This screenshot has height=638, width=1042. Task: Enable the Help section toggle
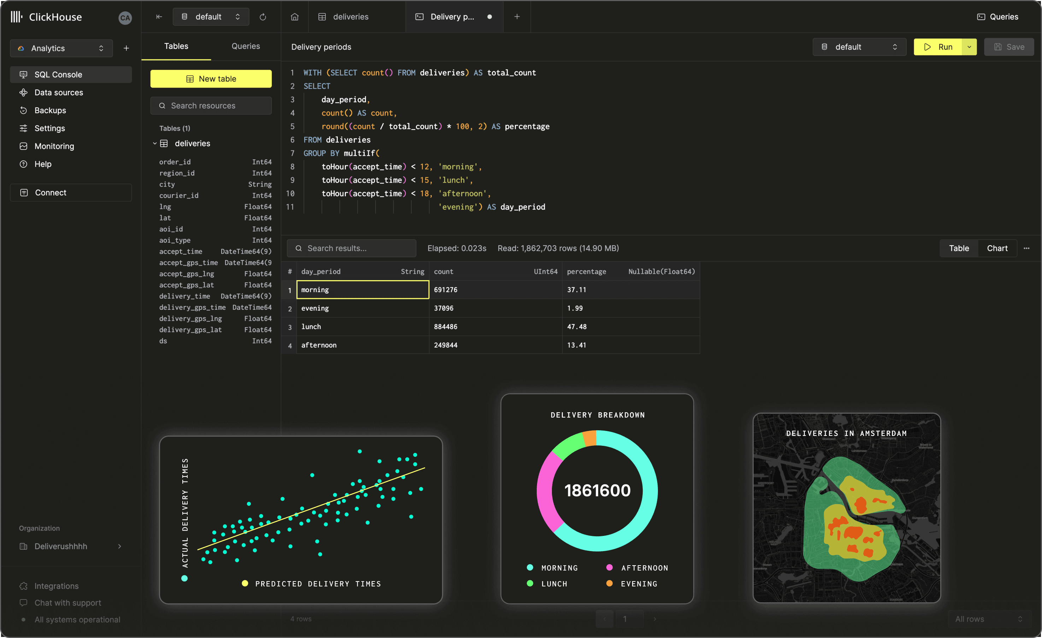pos(42,164)
